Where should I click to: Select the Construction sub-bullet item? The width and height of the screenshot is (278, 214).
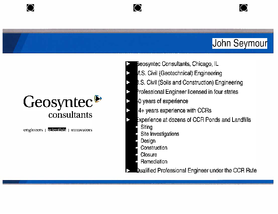(154, 148)
